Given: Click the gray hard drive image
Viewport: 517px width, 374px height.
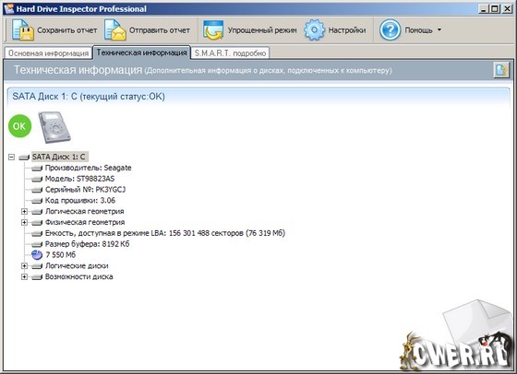Looking at the screenshot, I should tap(54, 127).
